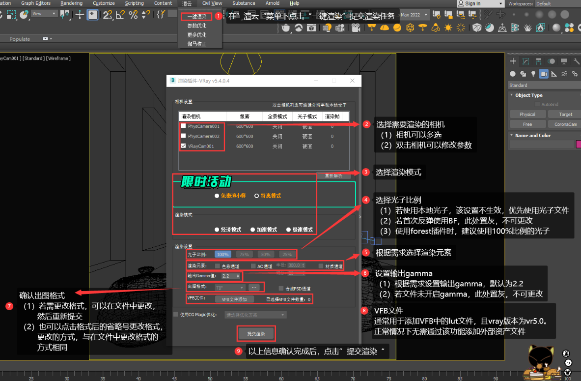The width and height of the screenshot is (581, 381).
Task: Open the Utilities wrench tab
Action: pyautogui.click(x=576, y=61)
